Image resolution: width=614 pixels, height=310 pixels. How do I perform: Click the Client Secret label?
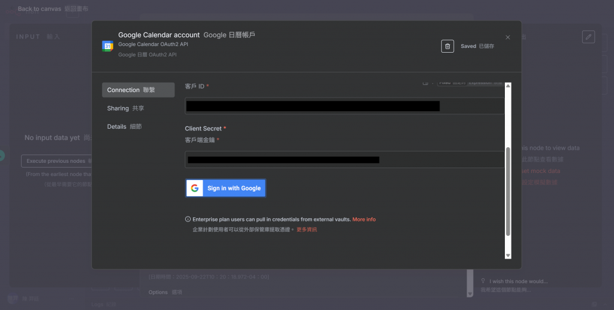click(x=203, y=129)
